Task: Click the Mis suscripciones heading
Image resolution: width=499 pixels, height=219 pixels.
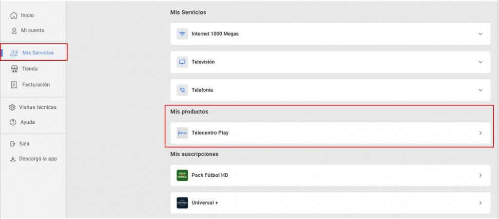Action: click(x=194, y=154)
